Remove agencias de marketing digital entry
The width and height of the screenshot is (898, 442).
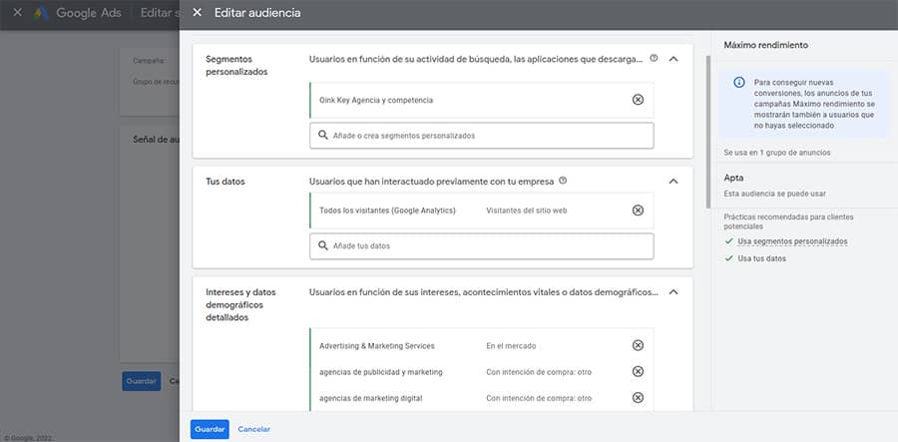pyautogui.click(x=638, y=397)
